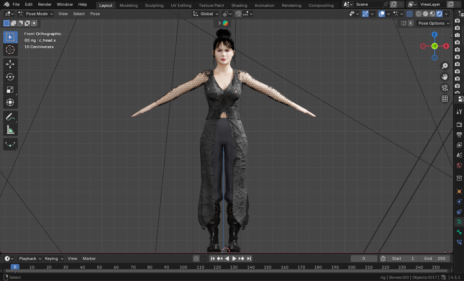Screen dimensions: 464x281
Task: Switch orthographic/perspective with grid icon
Action: click(x=445, y=99)
